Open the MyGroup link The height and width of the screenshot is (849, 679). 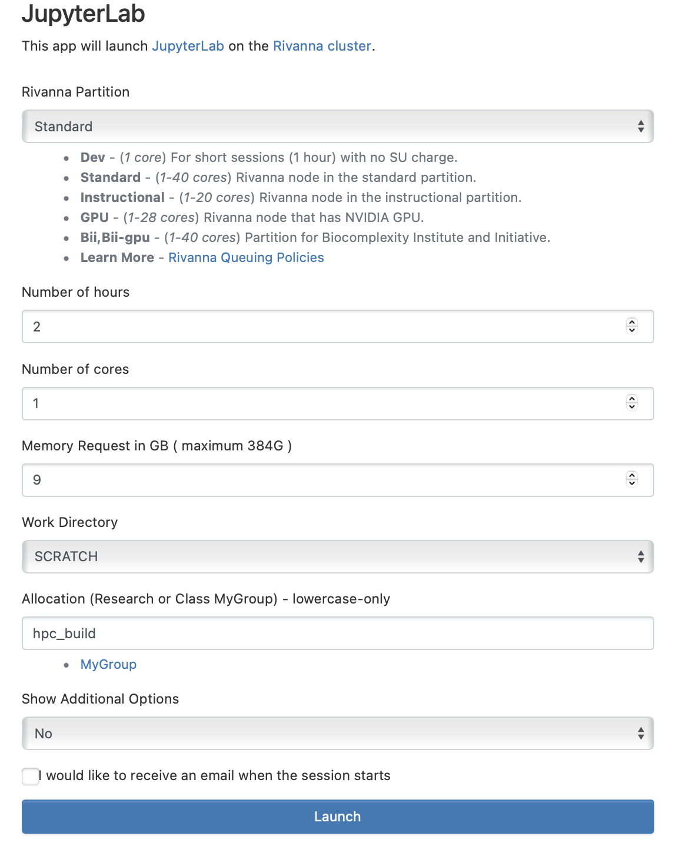pyautogui.click(x=108, y=664)
